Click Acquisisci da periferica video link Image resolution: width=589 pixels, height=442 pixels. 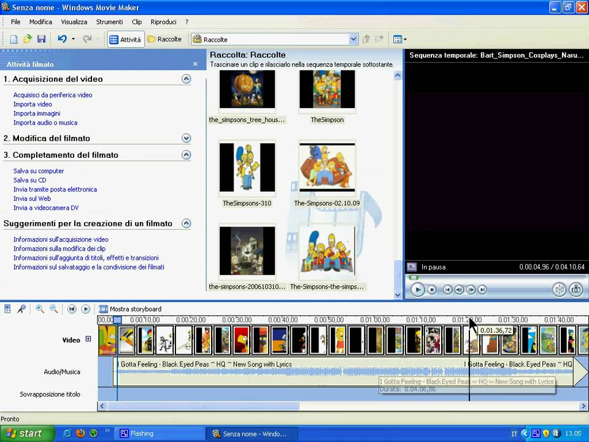point(53,95)
